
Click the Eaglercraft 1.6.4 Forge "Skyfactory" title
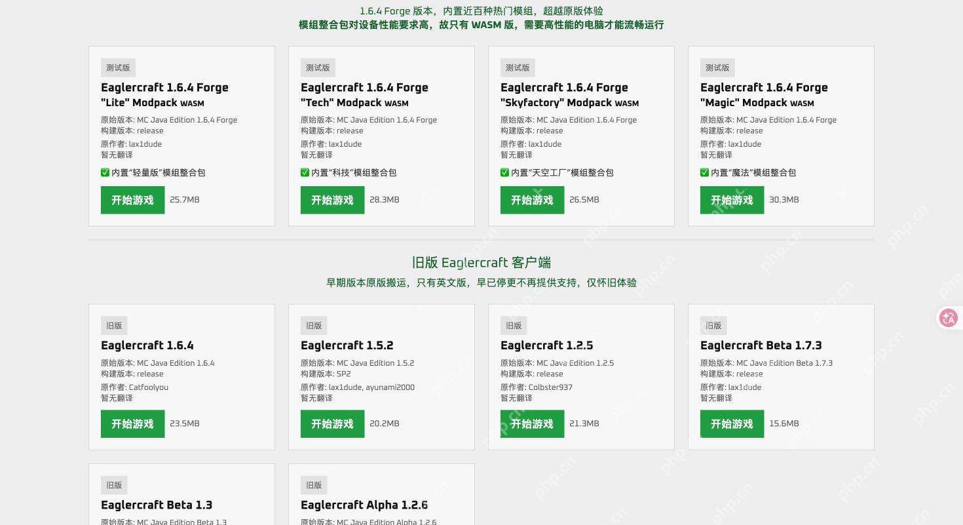pyautogui.click(x=569, y=95)
